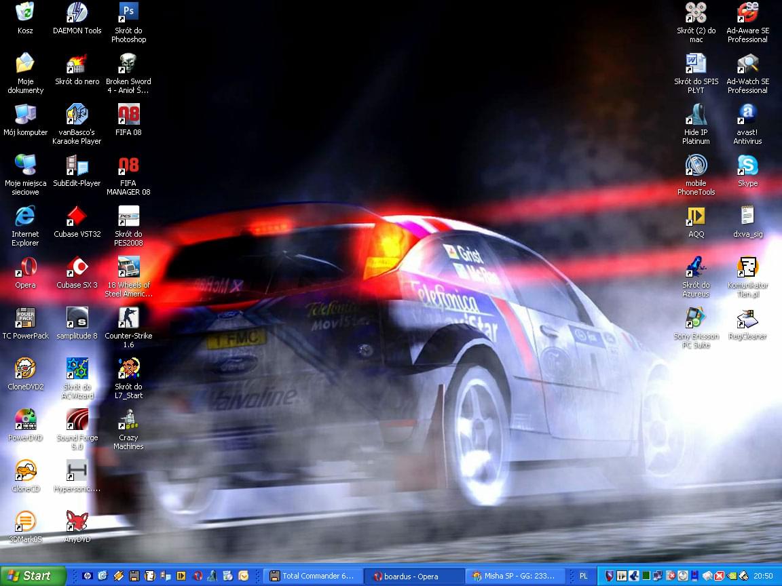Switch to Total Commander taskbar button

click(313, 576)
